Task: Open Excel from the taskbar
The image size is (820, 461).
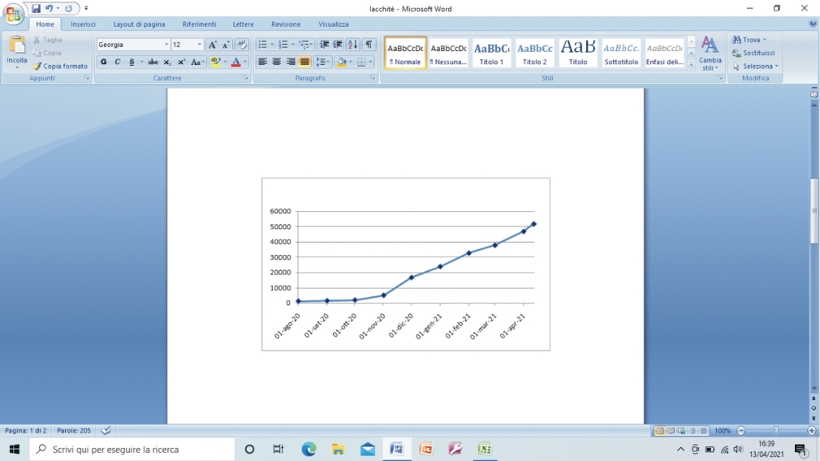Action: [484, 449]
